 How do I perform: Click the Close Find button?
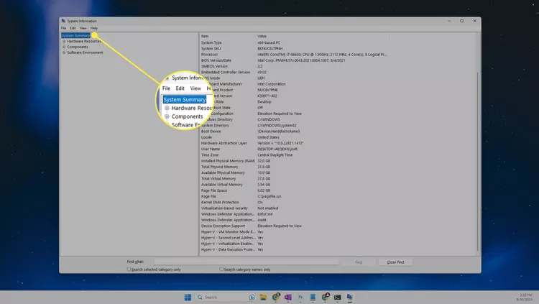point(395,262)
